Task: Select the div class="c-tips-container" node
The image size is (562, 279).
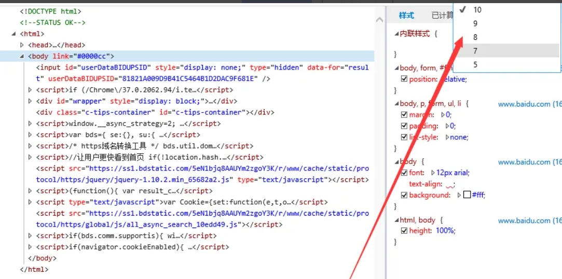Action: 155,112
